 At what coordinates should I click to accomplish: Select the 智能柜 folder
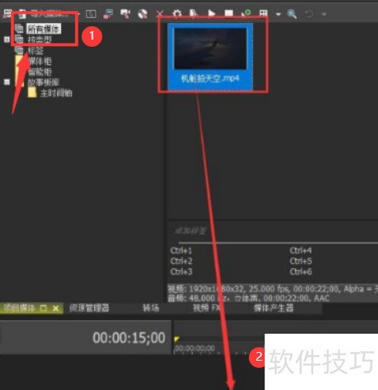[40, 71]
